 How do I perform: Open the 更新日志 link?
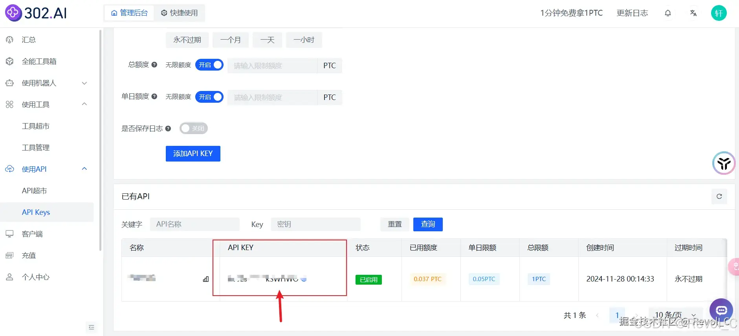632,13
